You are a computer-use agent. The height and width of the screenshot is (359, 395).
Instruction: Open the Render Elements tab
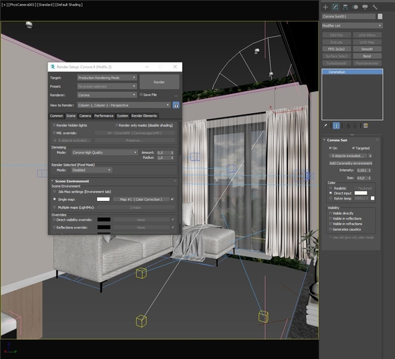[x=144, y=116]
